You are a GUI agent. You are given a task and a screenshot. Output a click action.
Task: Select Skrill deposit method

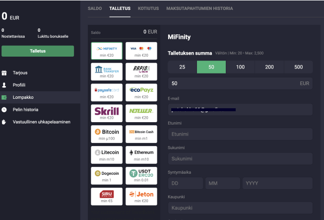tap(107, 113)
